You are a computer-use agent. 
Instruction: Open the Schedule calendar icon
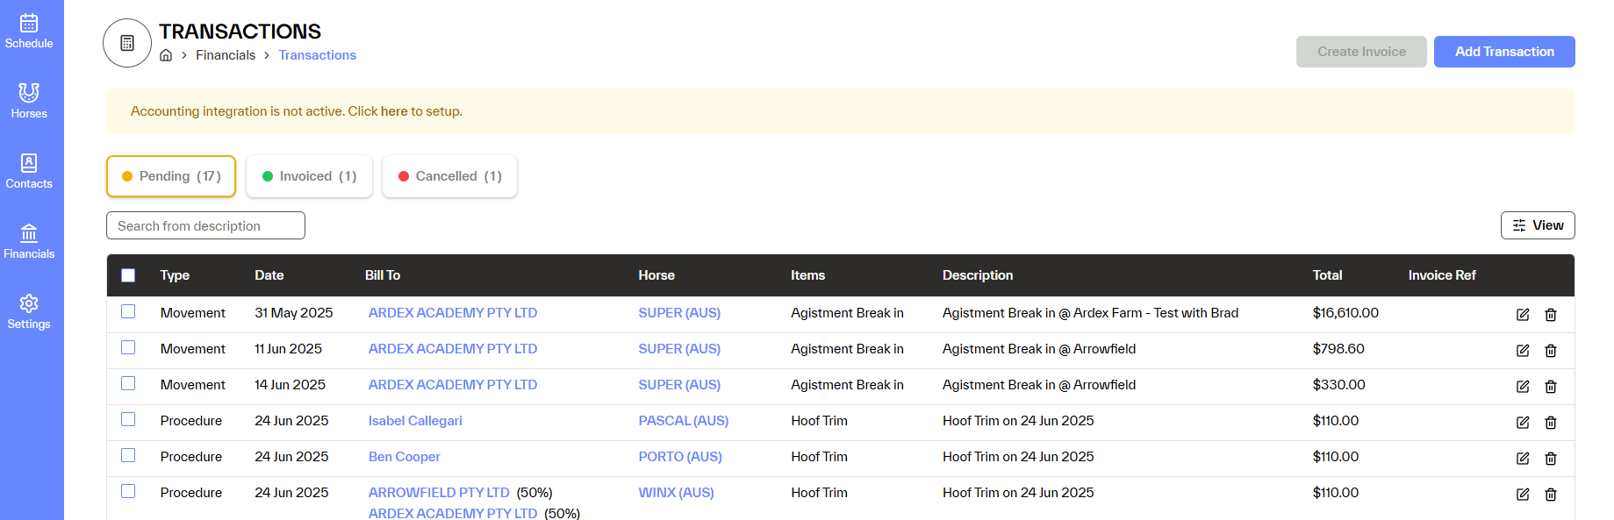(x=29, y=24)
